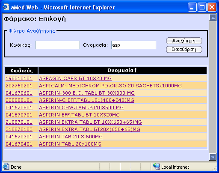The width and height of the screenshot is (219, 173).
Task: Sort by the Ονομασία column header
Action: coord(122,70)
